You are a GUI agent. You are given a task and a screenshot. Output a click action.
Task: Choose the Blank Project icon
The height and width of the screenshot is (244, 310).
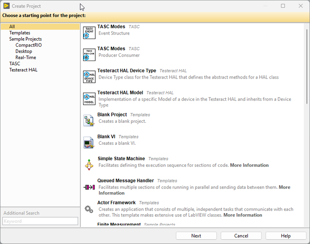[89, 121]
